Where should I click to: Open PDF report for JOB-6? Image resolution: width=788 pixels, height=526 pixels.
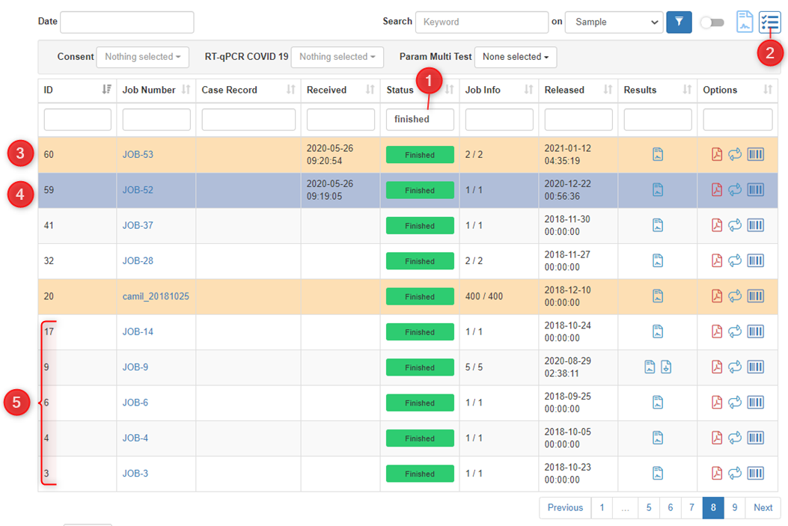717,403
